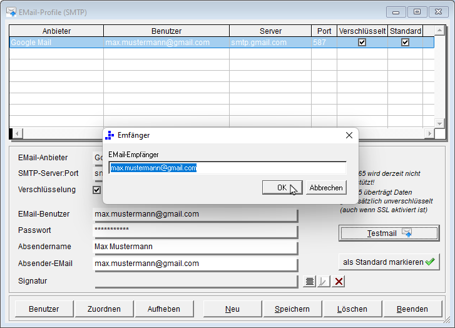This screenshot has height=328, width=455.
Task: Click the Passwort field
Action: tap(195, 231)
